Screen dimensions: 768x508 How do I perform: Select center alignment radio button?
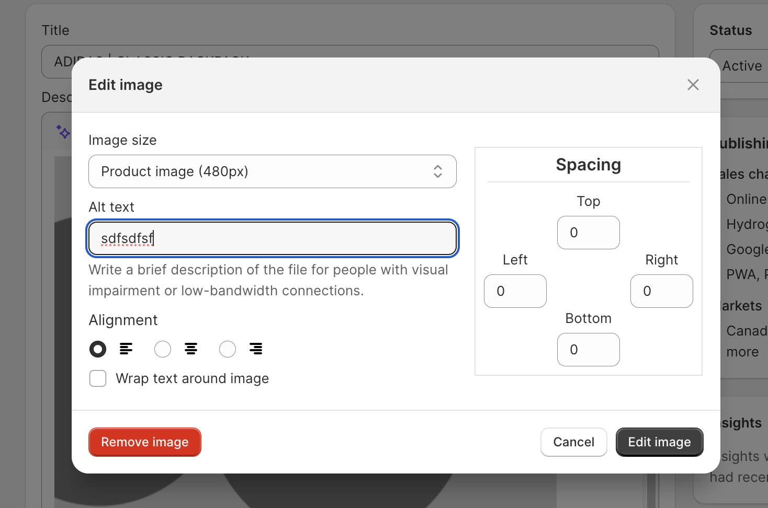[163, 349]
